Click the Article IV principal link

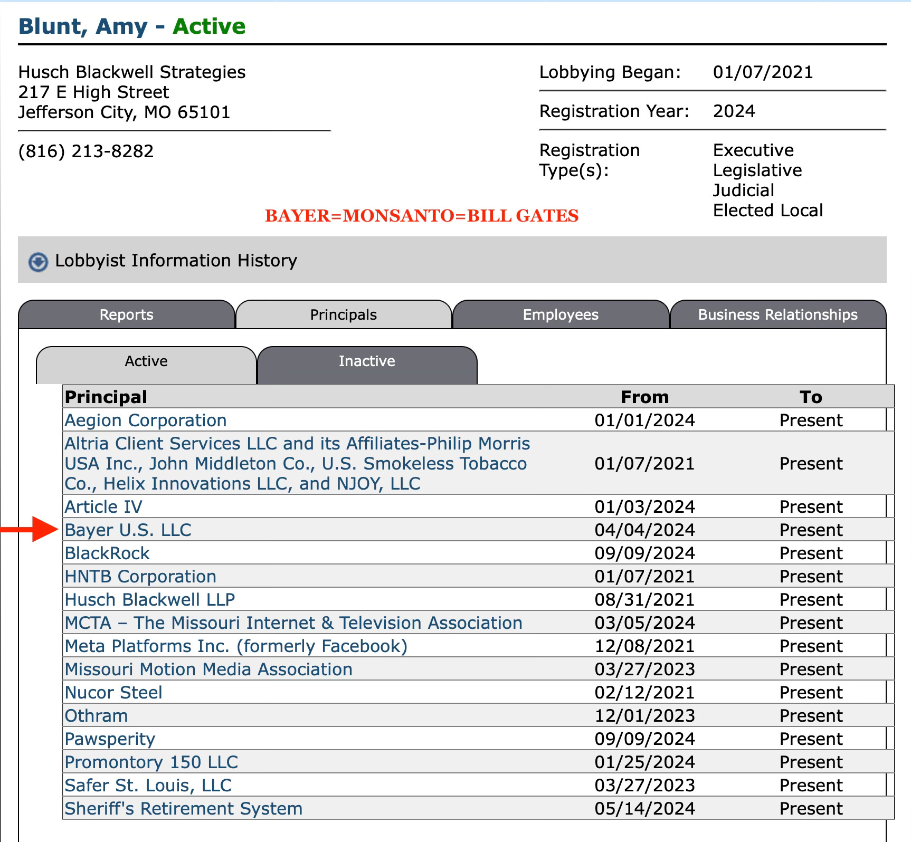pyautogui.click(x=103, y=507)
